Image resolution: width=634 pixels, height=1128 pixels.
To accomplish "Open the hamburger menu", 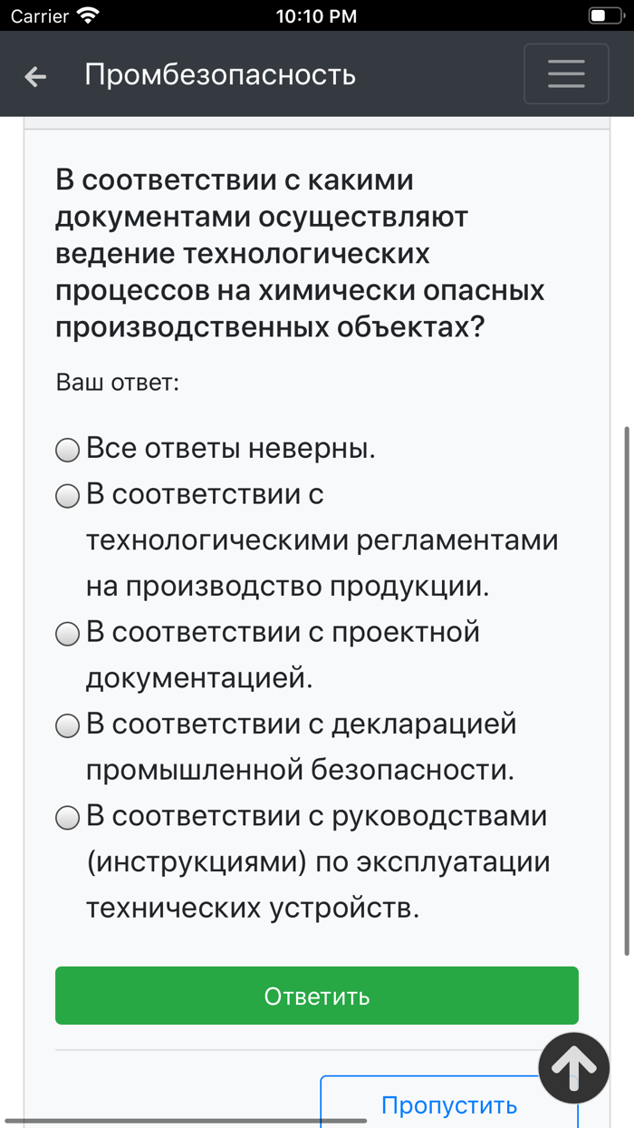I will tap(565, 73).
